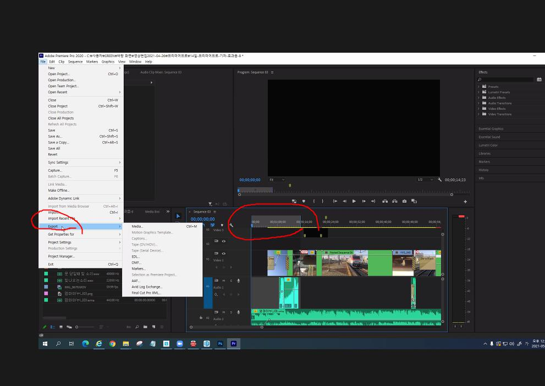Viewport: 545px width, 386px height.
Task: Open the Button Editor plus icon
Action: pos(465,202)
